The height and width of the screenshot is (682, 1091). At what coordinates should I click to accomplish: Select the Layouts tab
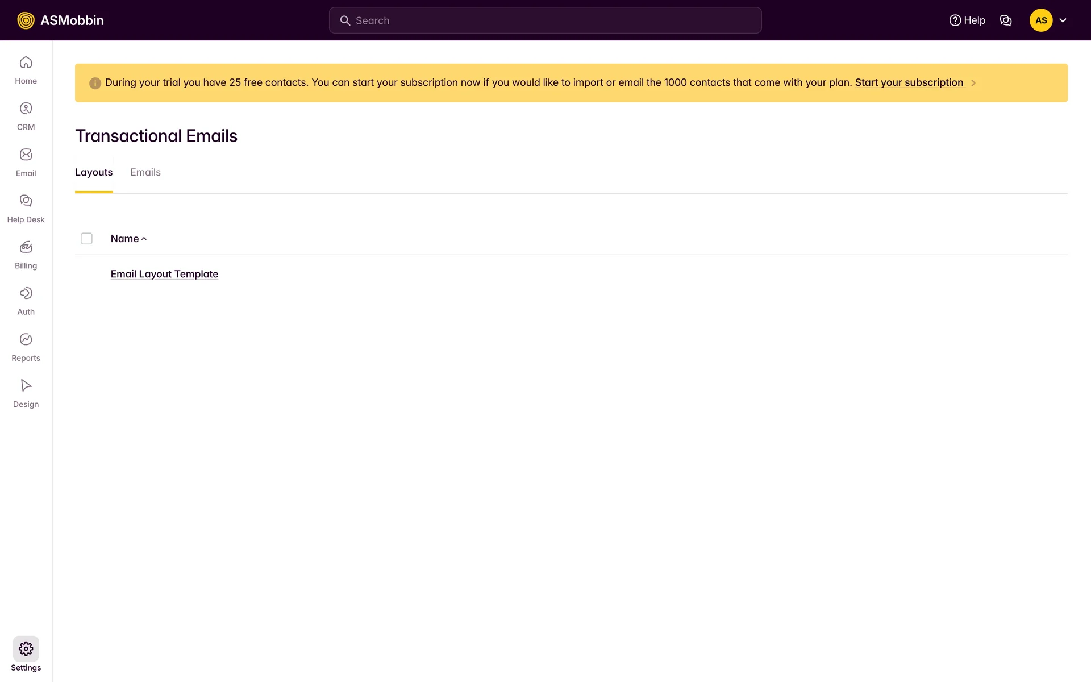click(x=94, y=172)
